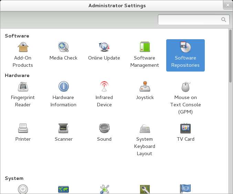Configure System Keyboard Layout
This screenshot has height=194, width=233.
tap(145, 140)
